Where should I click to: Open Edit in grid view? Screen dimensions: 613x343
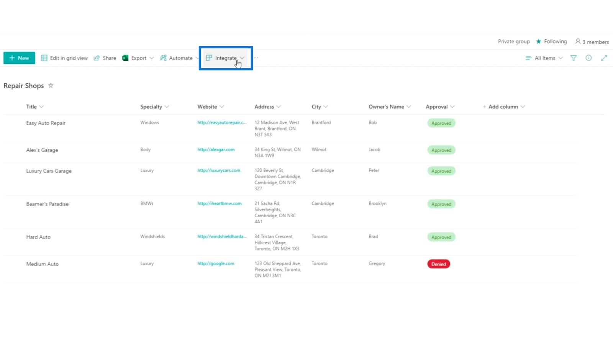64,58
